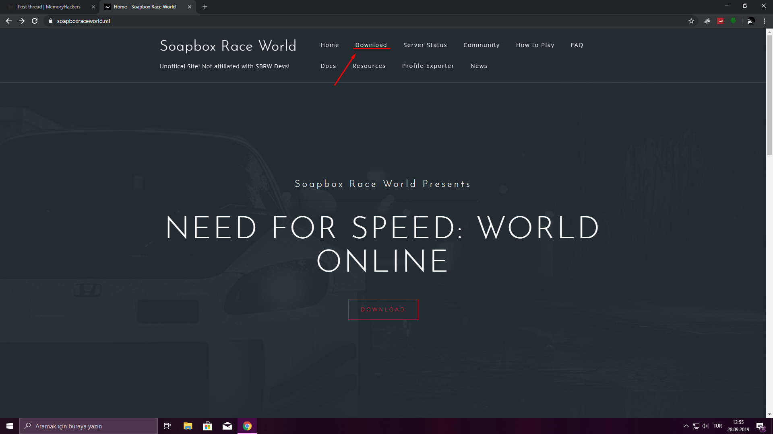Bookmark this page with the star icon
The image size is (773, 434).
coord(691,21)
